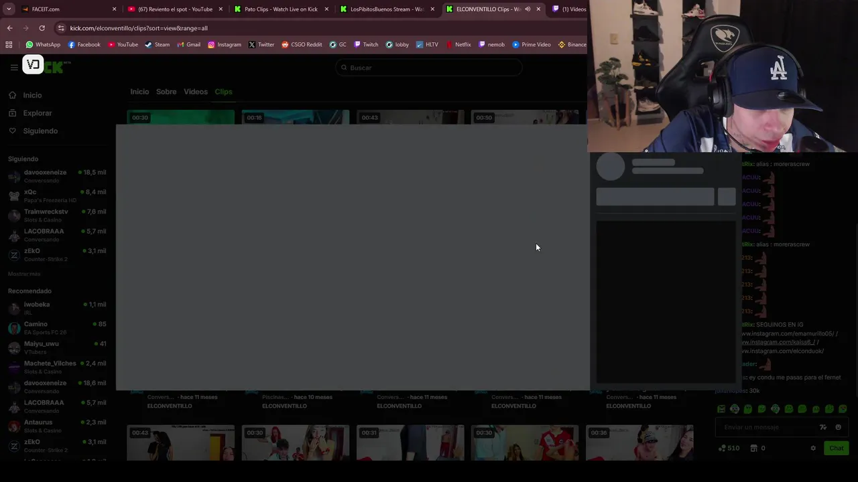Viewport: 858px width, 482px height.
Task: Open the HLTV bookmark
Action: 427,44
